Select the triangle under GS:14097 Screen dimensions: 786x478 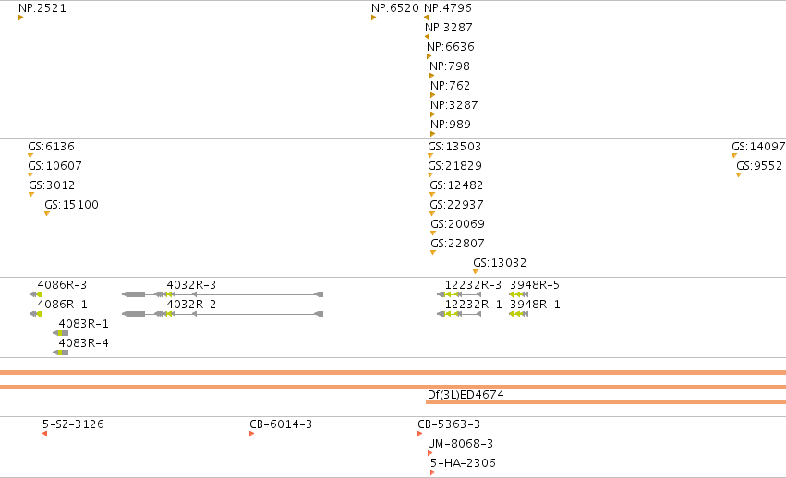(734, 155)
